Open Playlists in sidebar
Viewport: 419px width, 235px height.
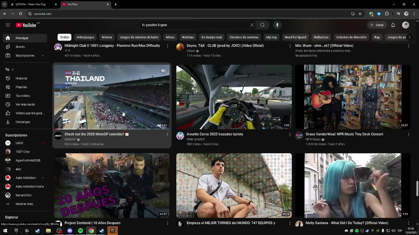[25, 87]
